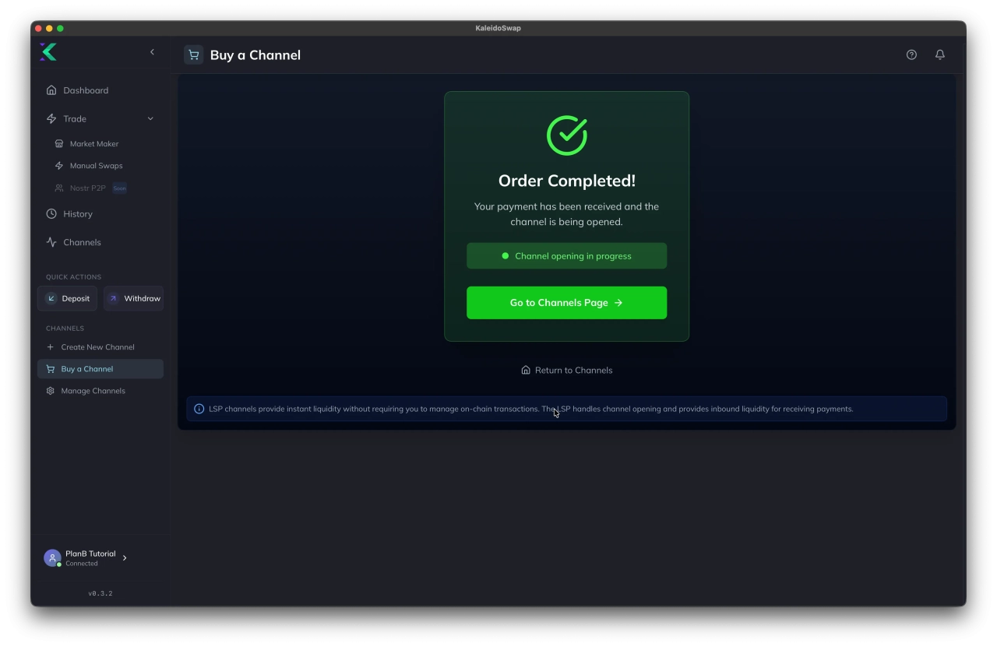Click the green checkmark success icon
997x647 pixels.
point(566,135)
